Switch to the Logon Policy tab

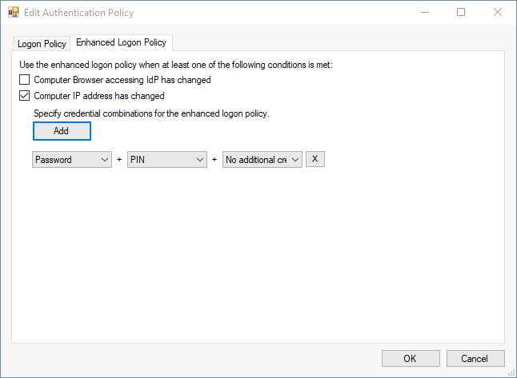click(x=42, y=44)
